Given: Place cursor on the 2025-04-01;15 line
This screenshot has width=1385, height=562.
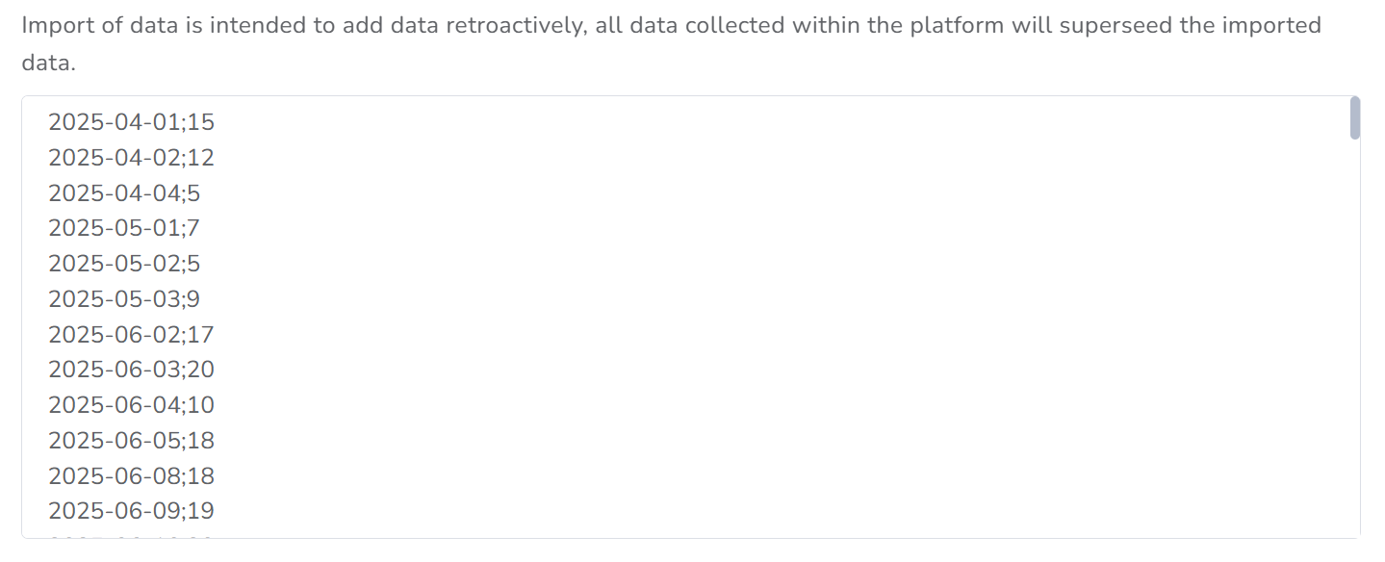Looking at the screenshot, I should tap(131, 122).
